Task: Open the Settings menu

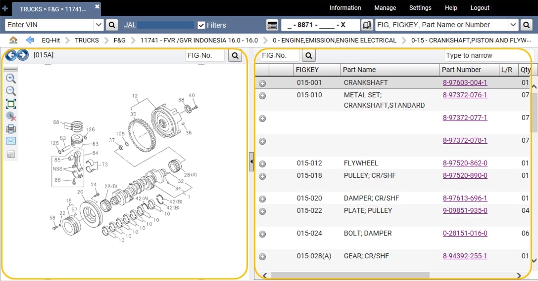Action: pos(420,8)
